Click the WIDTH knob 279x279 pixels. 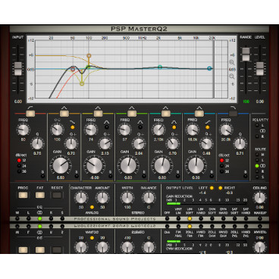[127, 198]
